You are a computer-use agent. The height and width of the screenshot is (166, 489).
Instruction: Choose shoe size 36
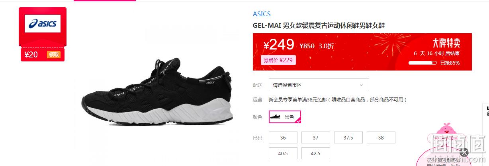point(283,138)
